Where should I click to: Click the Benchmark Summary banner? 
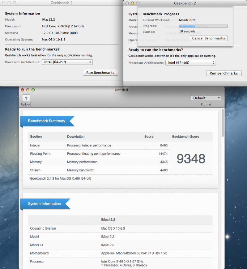click(47, 121)
